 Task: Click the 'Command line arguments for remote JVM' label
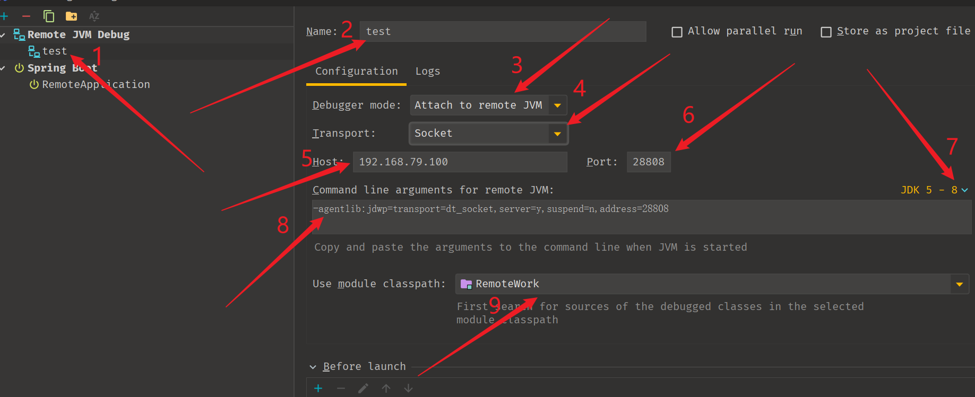[433, 190]
